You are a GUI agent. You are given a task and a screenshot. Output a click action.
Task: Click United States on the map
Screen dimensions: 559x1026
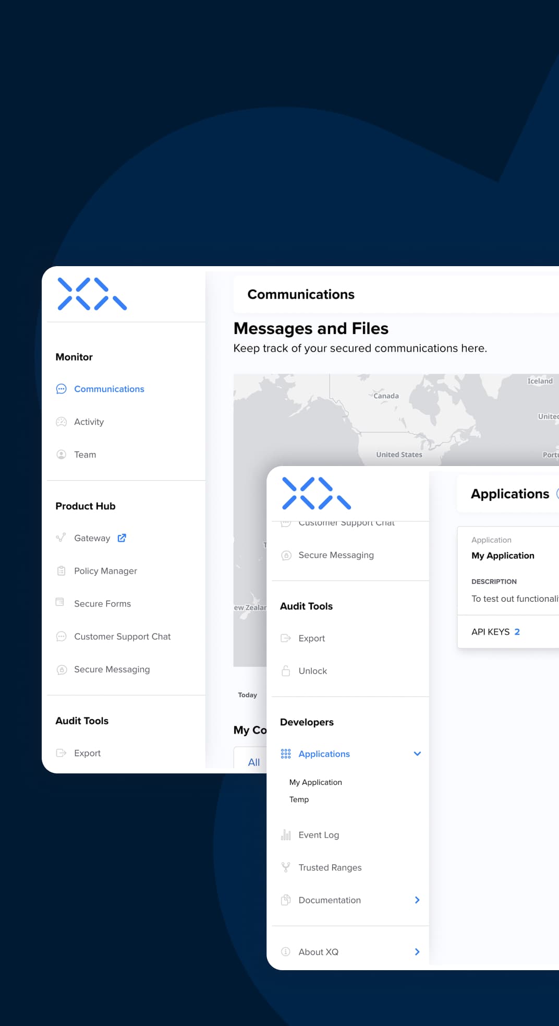[399, 455]
